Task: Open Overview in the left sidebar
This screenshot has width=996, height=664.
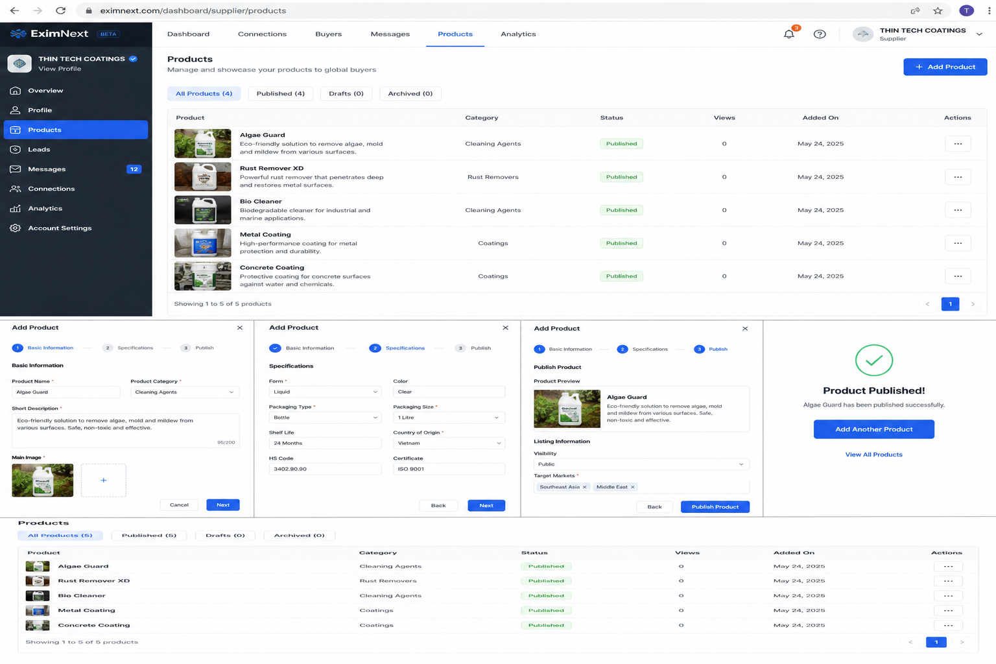Action: point(76,91)
